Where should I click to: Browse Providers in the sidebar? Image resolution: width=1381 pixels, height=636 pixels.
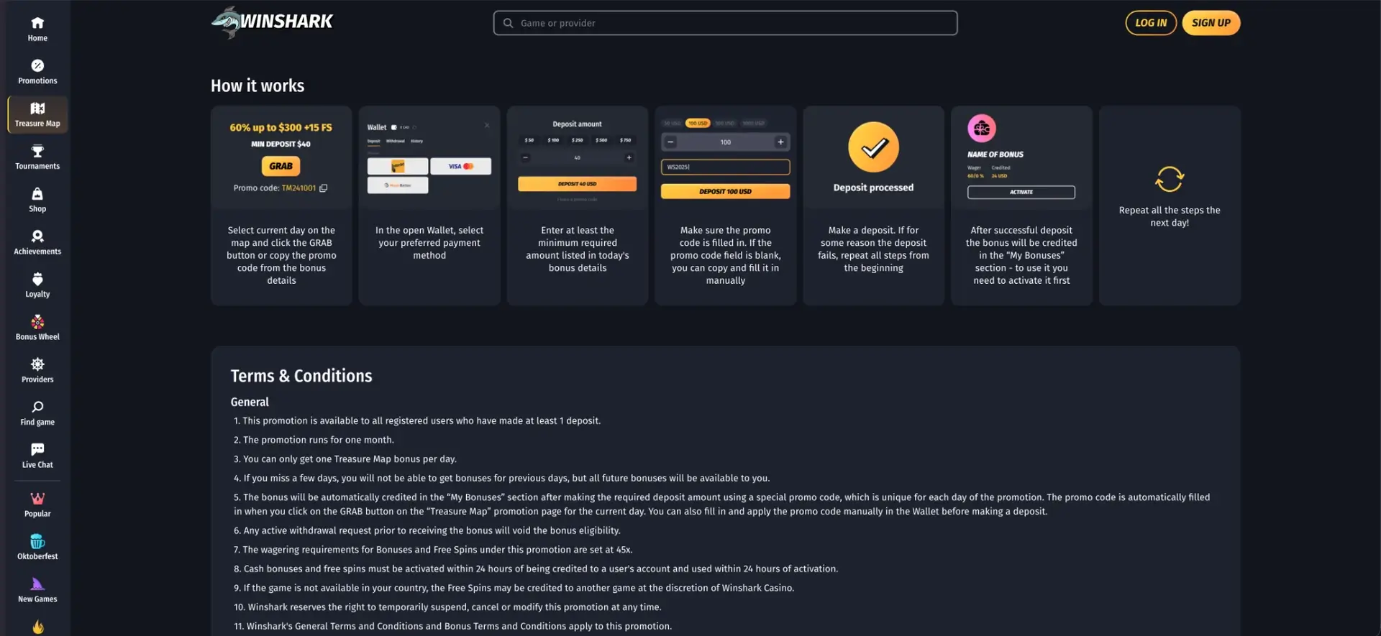(37, 371)
